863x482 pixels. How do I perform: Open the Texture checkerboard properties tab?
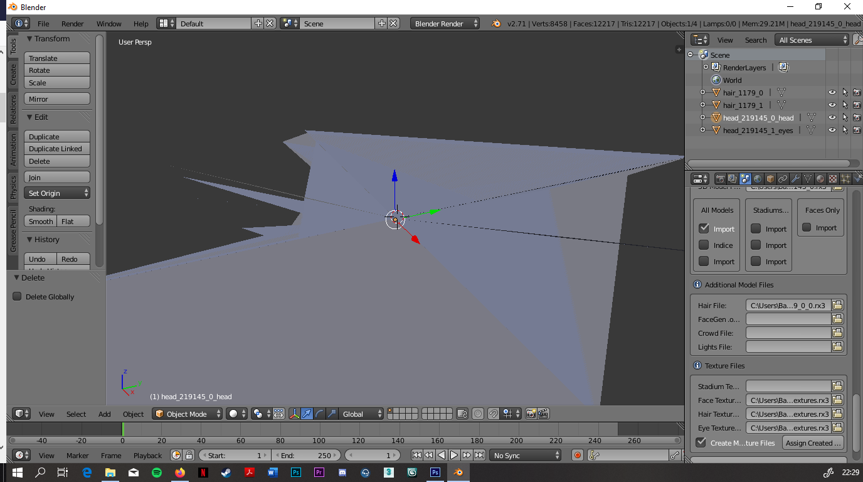tap(833, 179)
